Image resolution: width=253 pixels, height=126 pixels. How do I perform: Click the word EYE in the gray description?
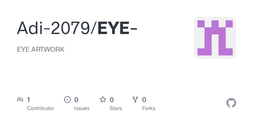click(x=23, y=49)
